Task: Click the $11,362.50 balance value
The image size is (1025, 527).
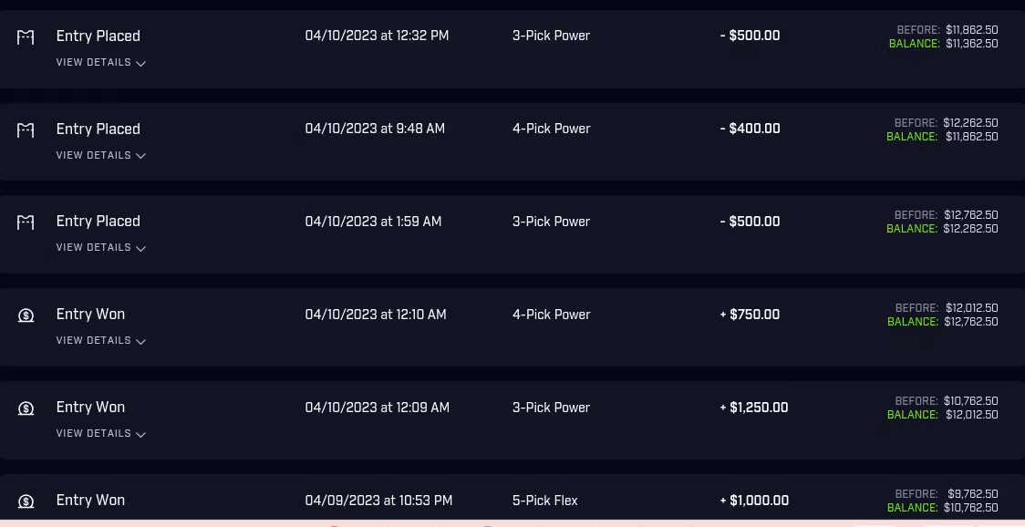Action: 971,44
